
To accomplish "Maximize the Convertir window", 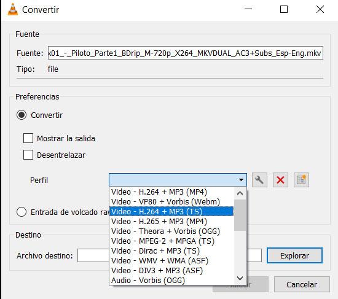I will tap(284, 9).
